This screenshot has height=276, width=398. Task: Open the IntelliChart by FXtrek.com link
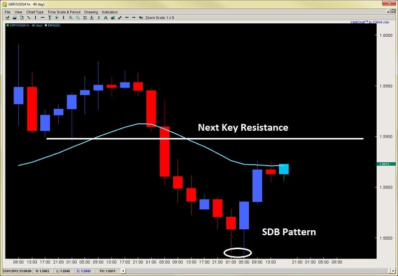coord(370,22)
